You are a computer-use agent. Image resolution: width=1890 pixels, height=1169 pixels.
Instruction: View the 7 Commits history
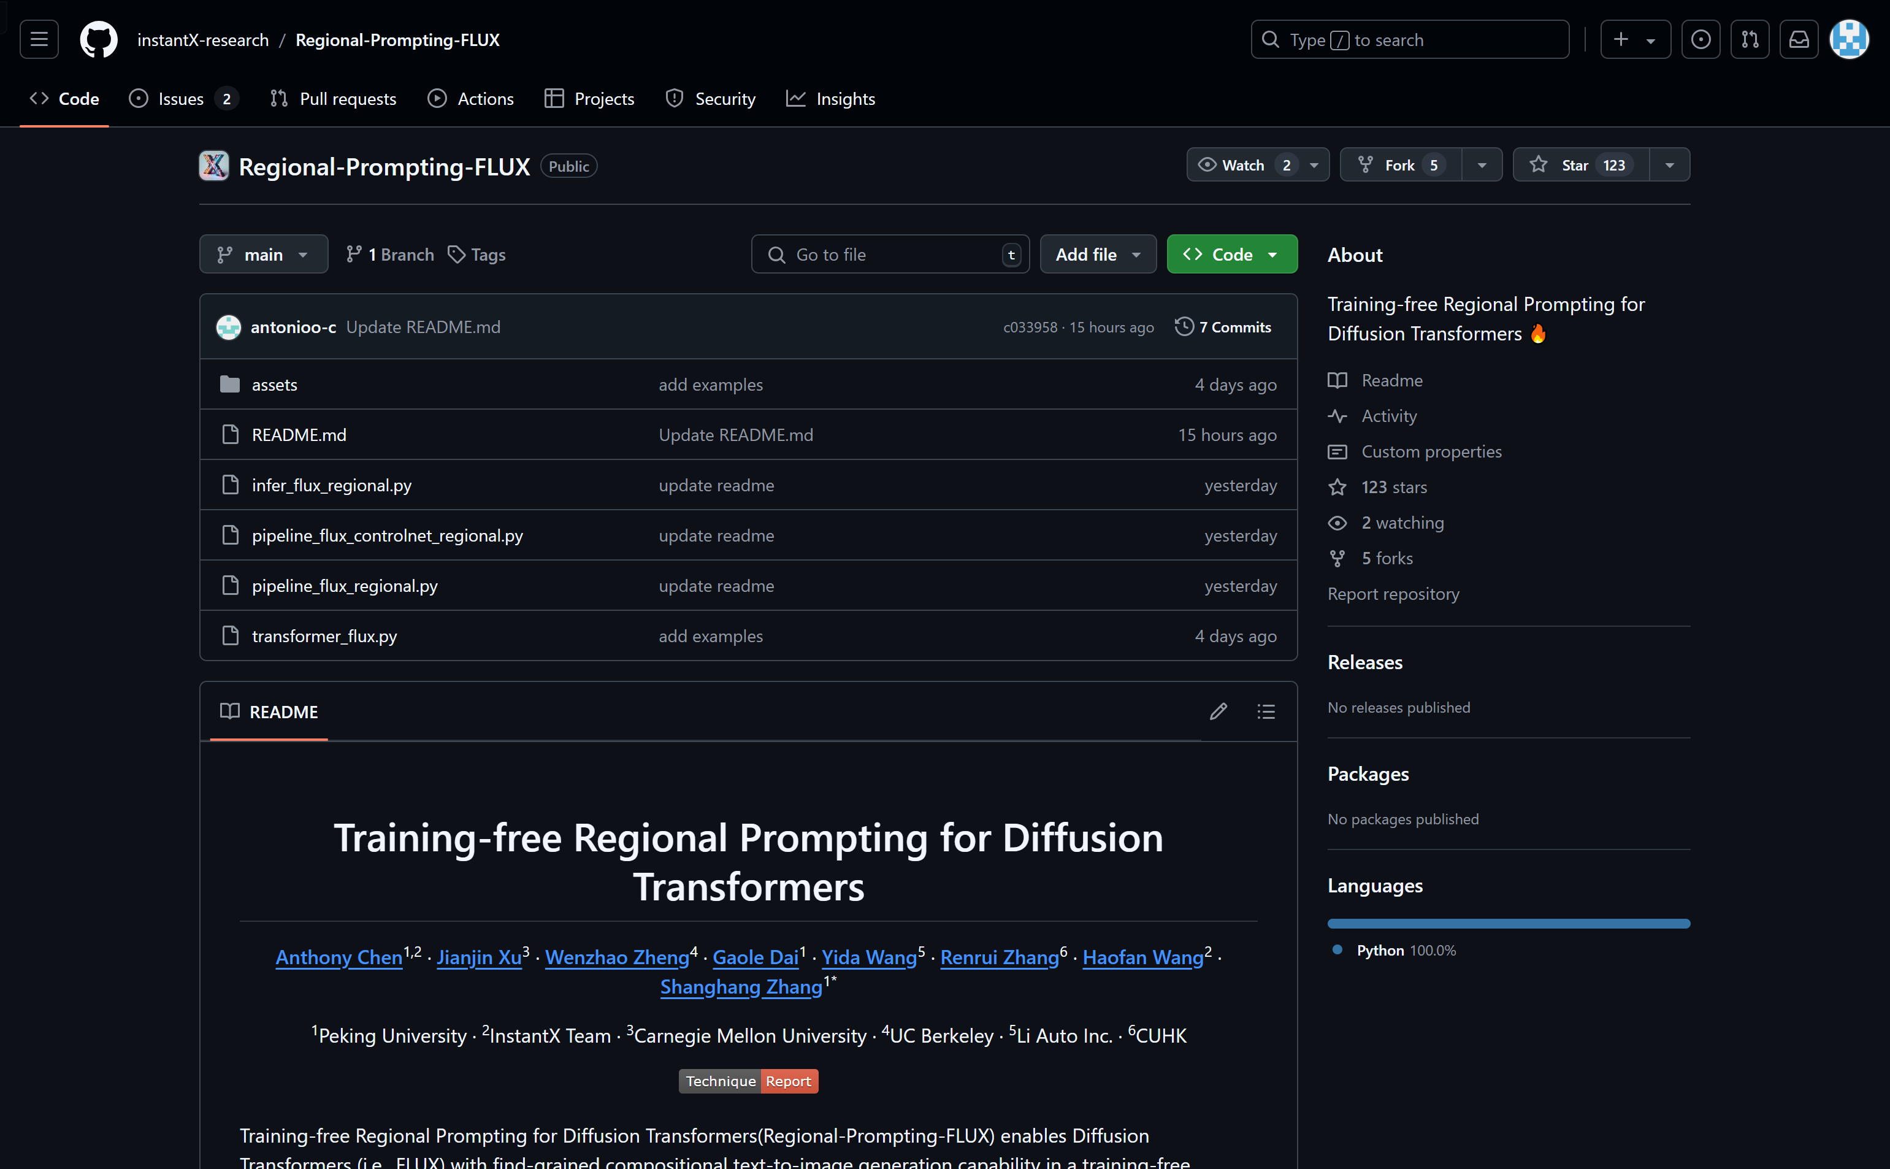1223,327
